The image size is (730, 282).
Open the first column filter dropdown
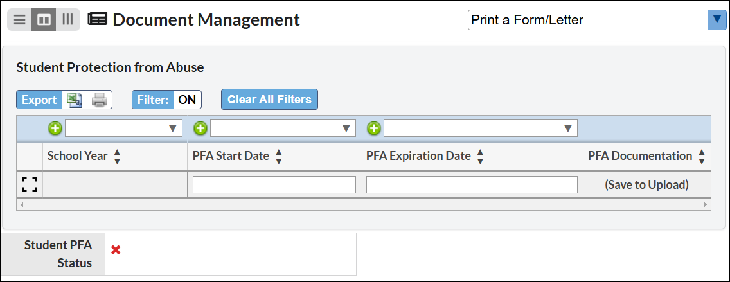123,128
